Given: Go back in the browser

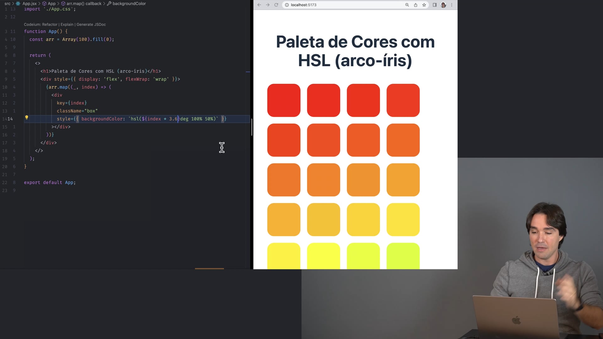Looking at the screenshot, I should 259,5.
